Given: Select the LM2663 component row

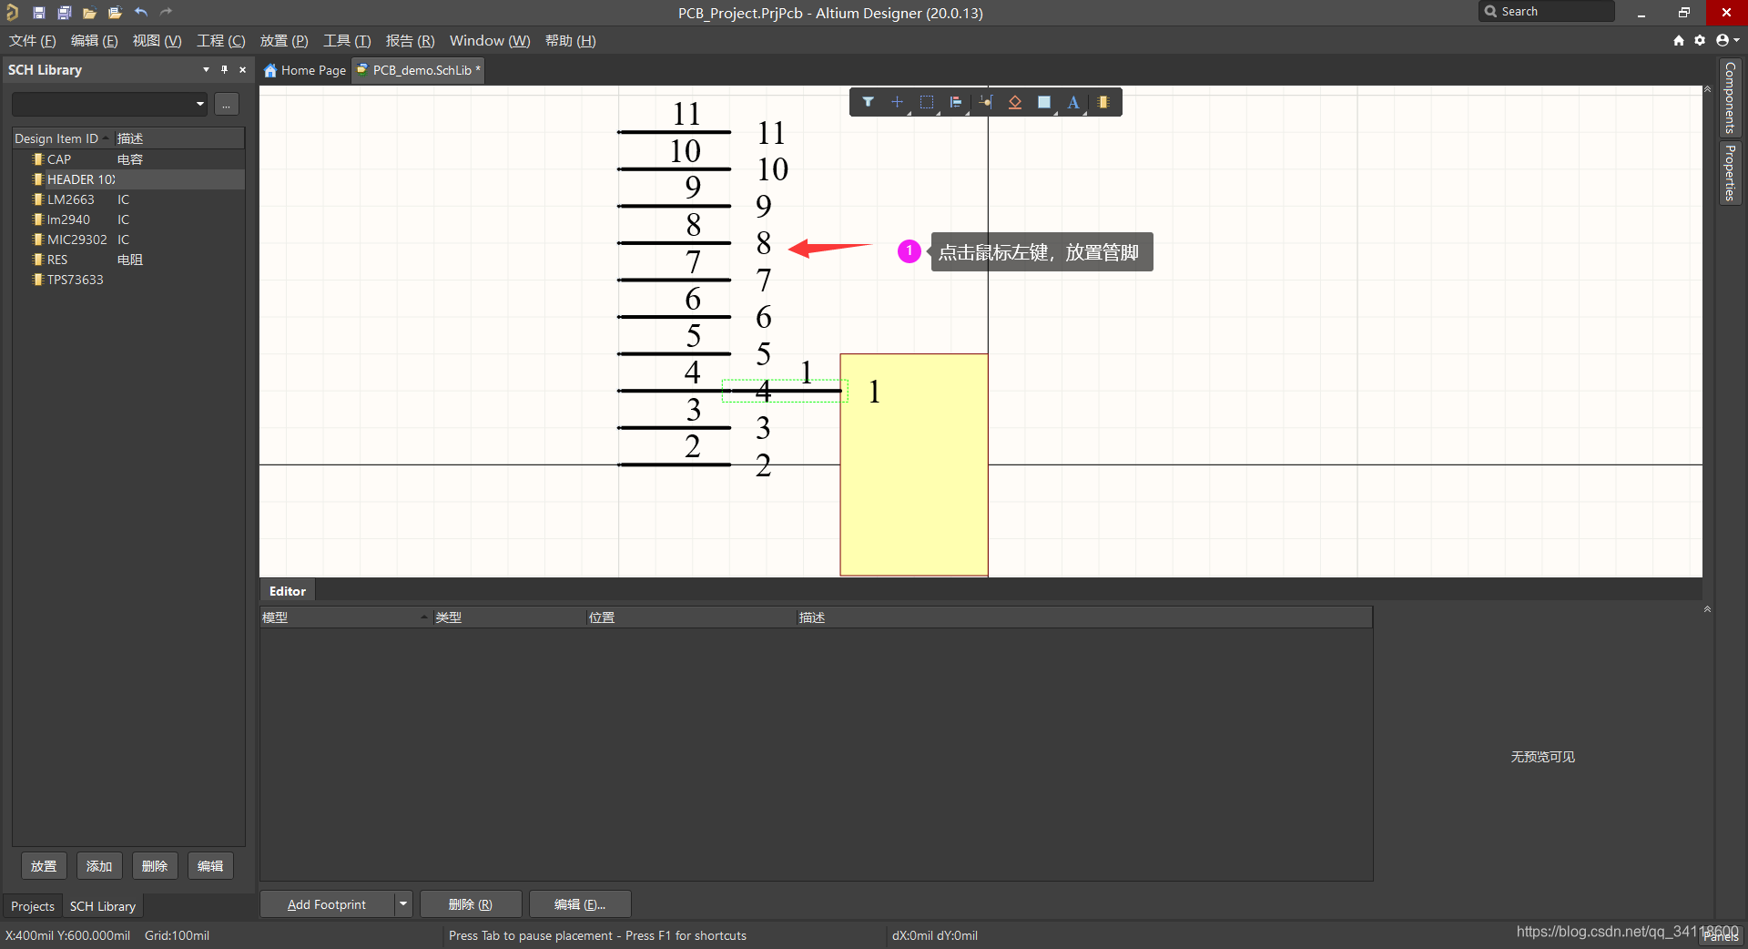Looking at the screenshot, I should point(128,199).
